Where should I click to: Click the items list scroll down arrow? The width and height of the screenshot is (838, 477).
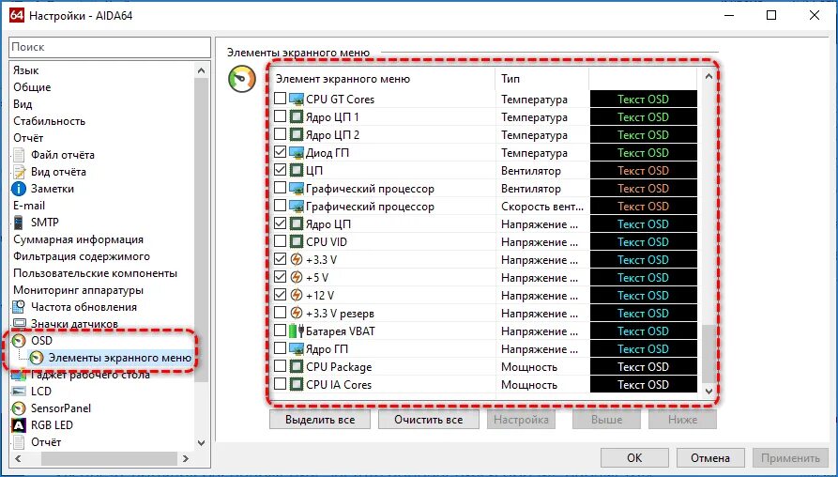tap(708, 391)
